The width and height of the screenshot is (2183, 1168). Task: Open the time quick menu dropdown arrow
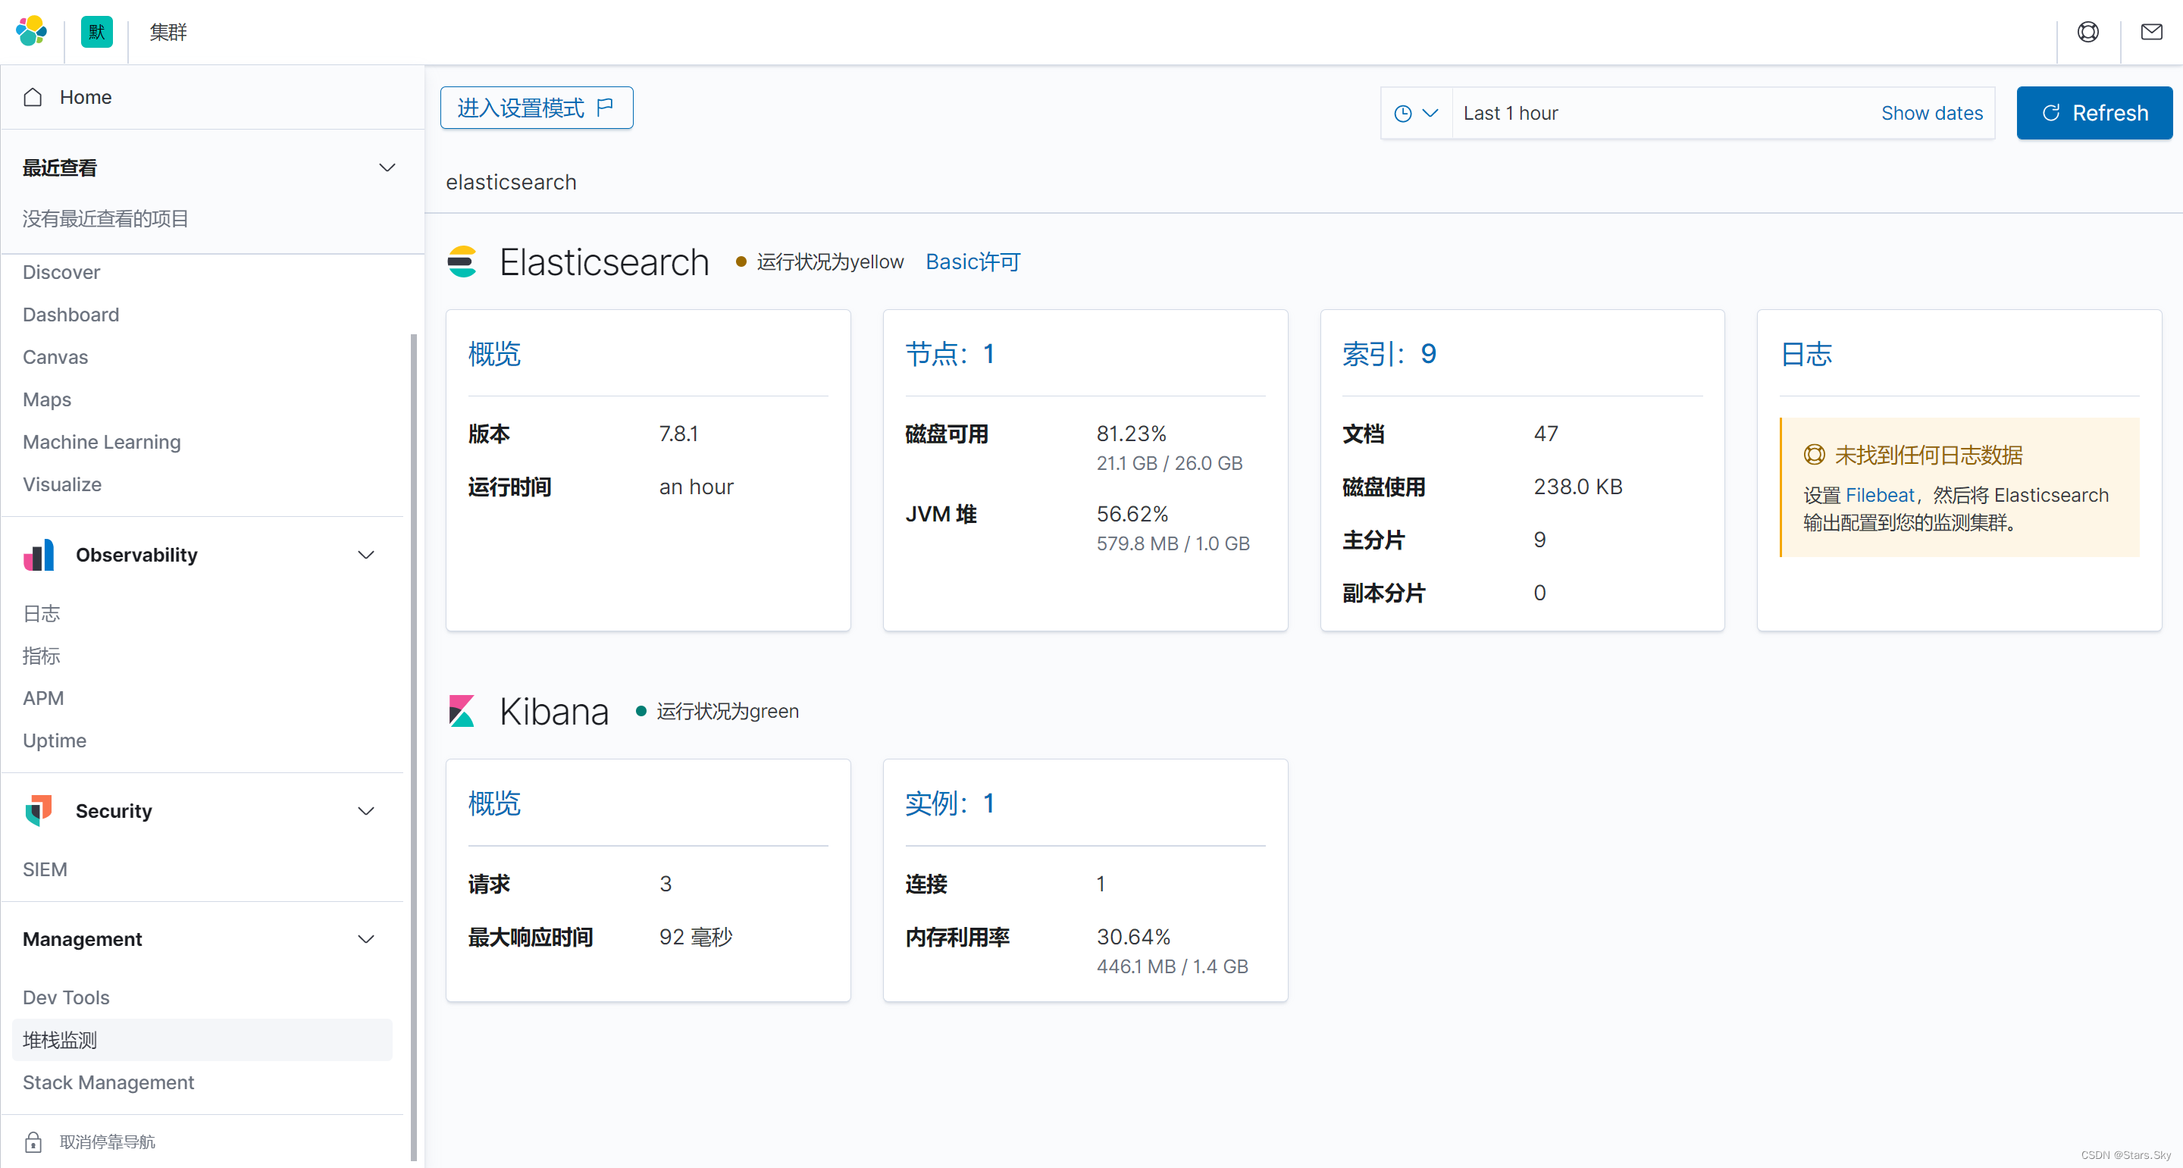pyautogui.click(x=1430, y=114)
